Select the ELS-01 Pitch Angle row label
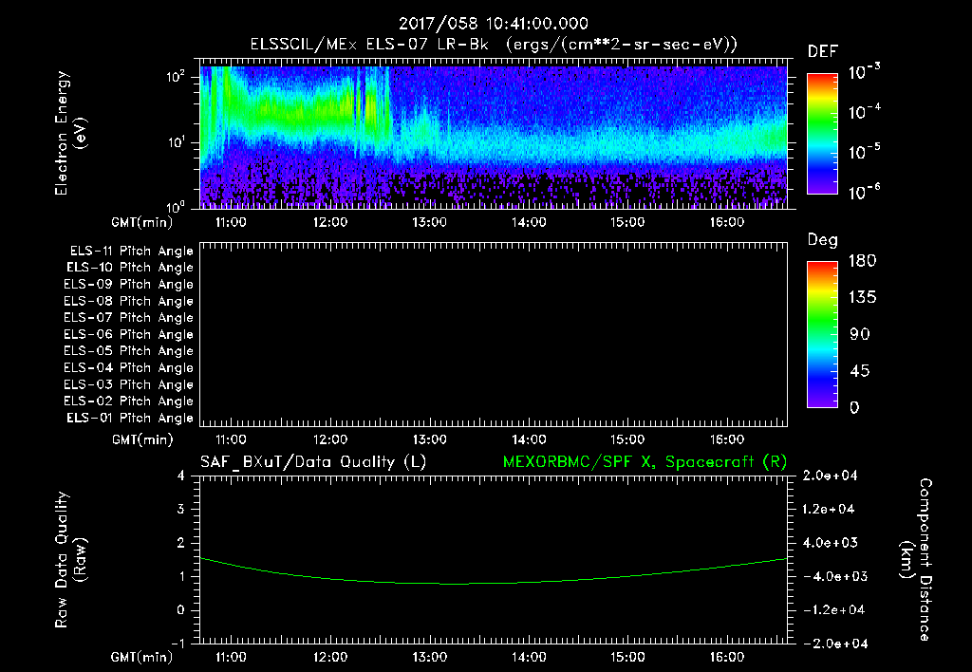Viewport: 972px width, 672px height. coord(130,418)
